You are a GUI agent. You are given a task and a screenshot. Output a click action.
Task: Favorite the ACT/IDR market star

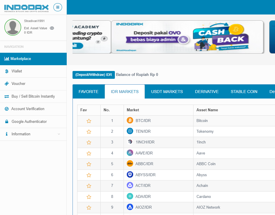click(x=89, y=186)
